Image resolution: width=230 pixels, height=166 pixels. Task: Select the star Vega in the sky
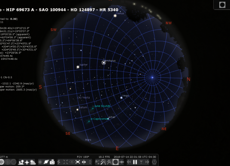pos(121,98)
